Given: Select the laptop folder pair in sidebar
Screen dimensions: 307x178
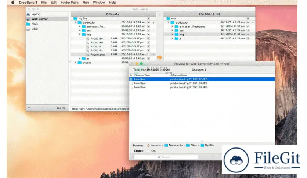Looking at the screenshot, I should click(47, 14).
